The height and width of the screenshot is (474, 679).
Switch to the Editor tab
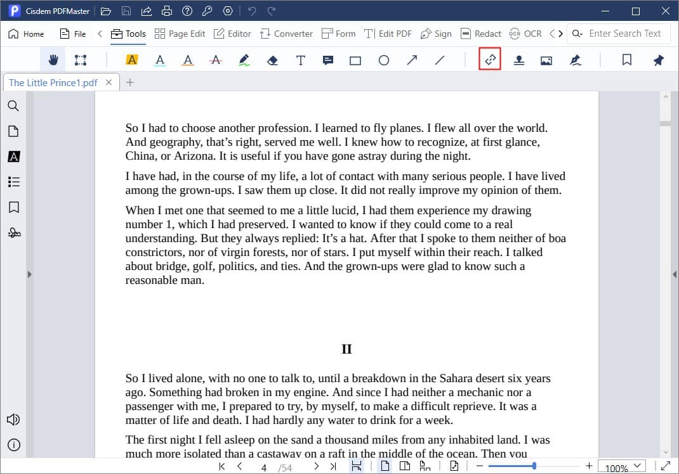232,33
